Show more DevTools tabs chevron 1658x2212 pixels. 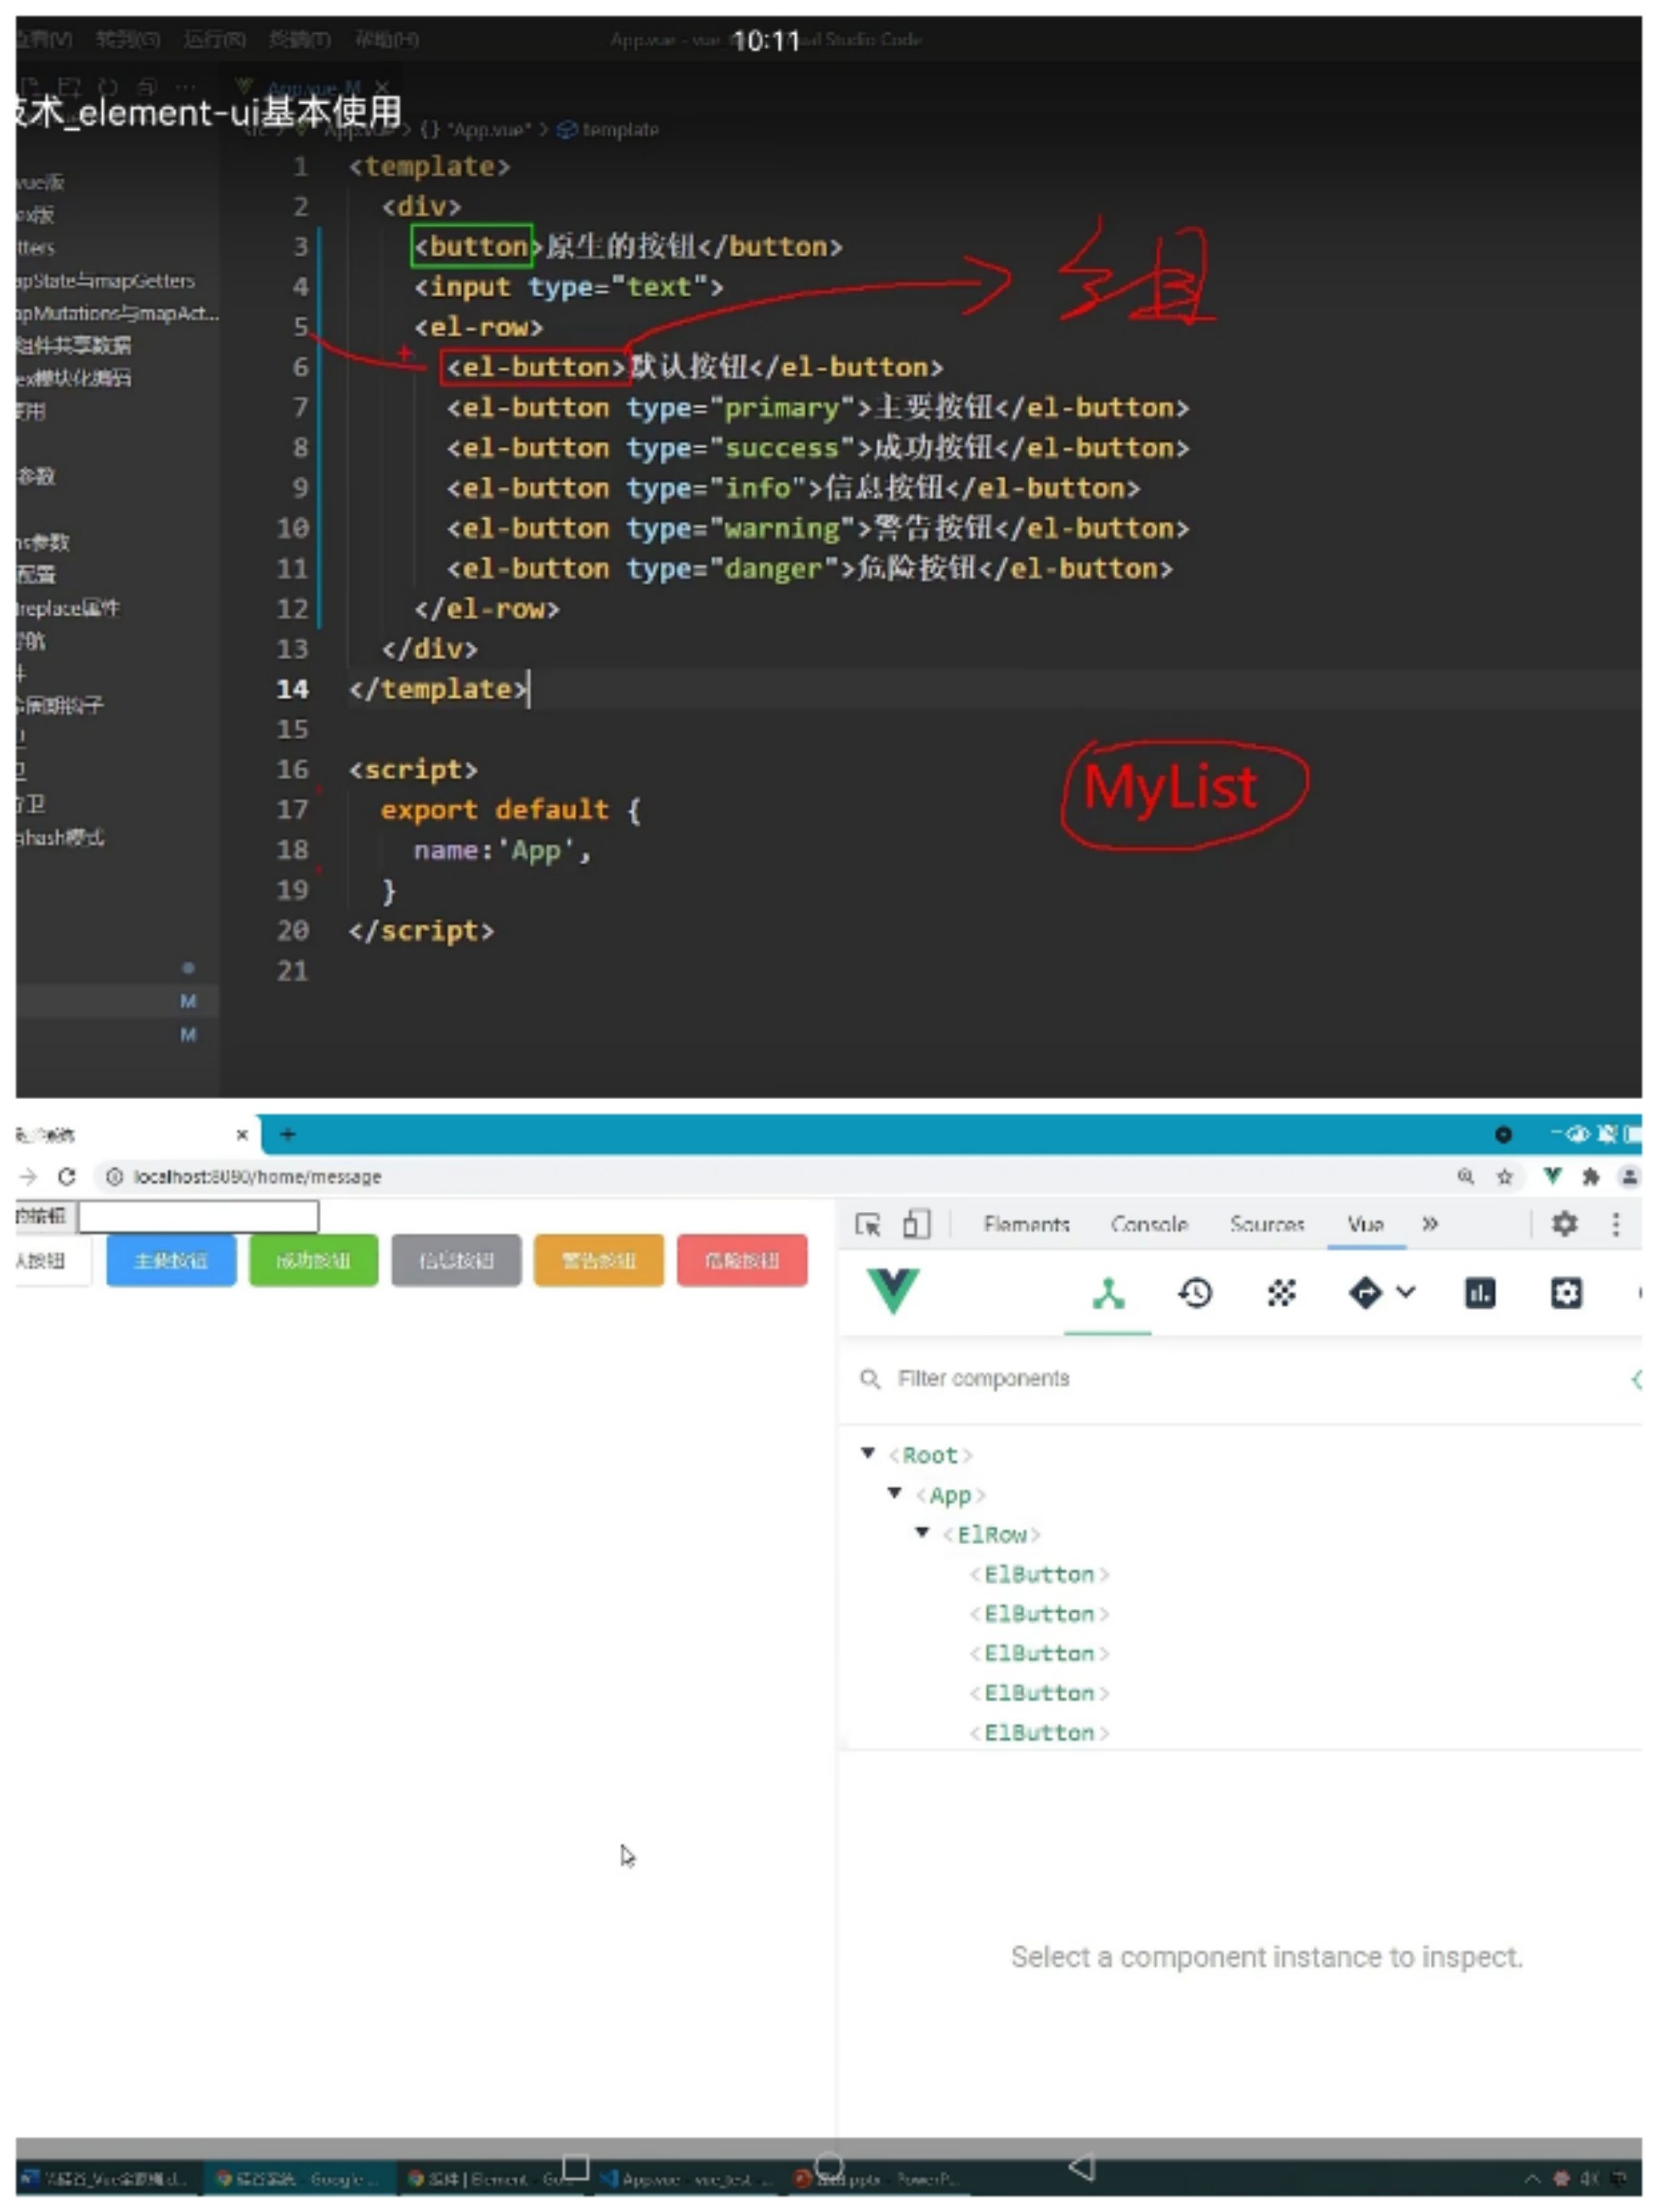point(1430,1224)
